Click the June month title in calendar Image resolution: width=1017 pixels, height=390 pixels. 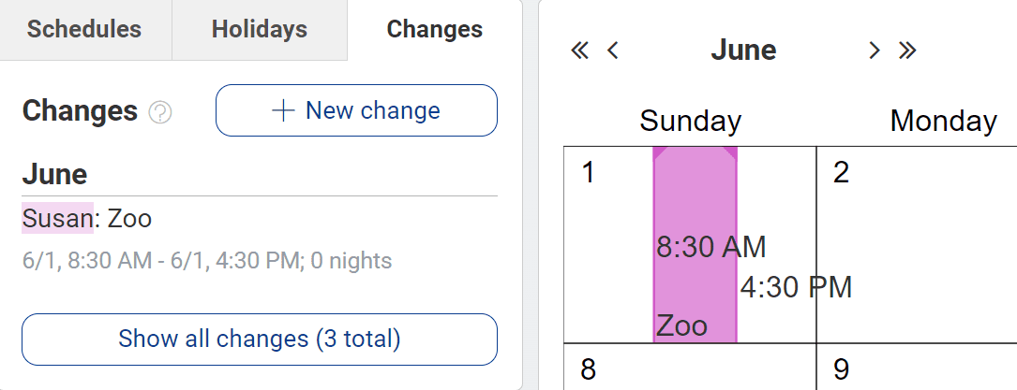point(743,51)
